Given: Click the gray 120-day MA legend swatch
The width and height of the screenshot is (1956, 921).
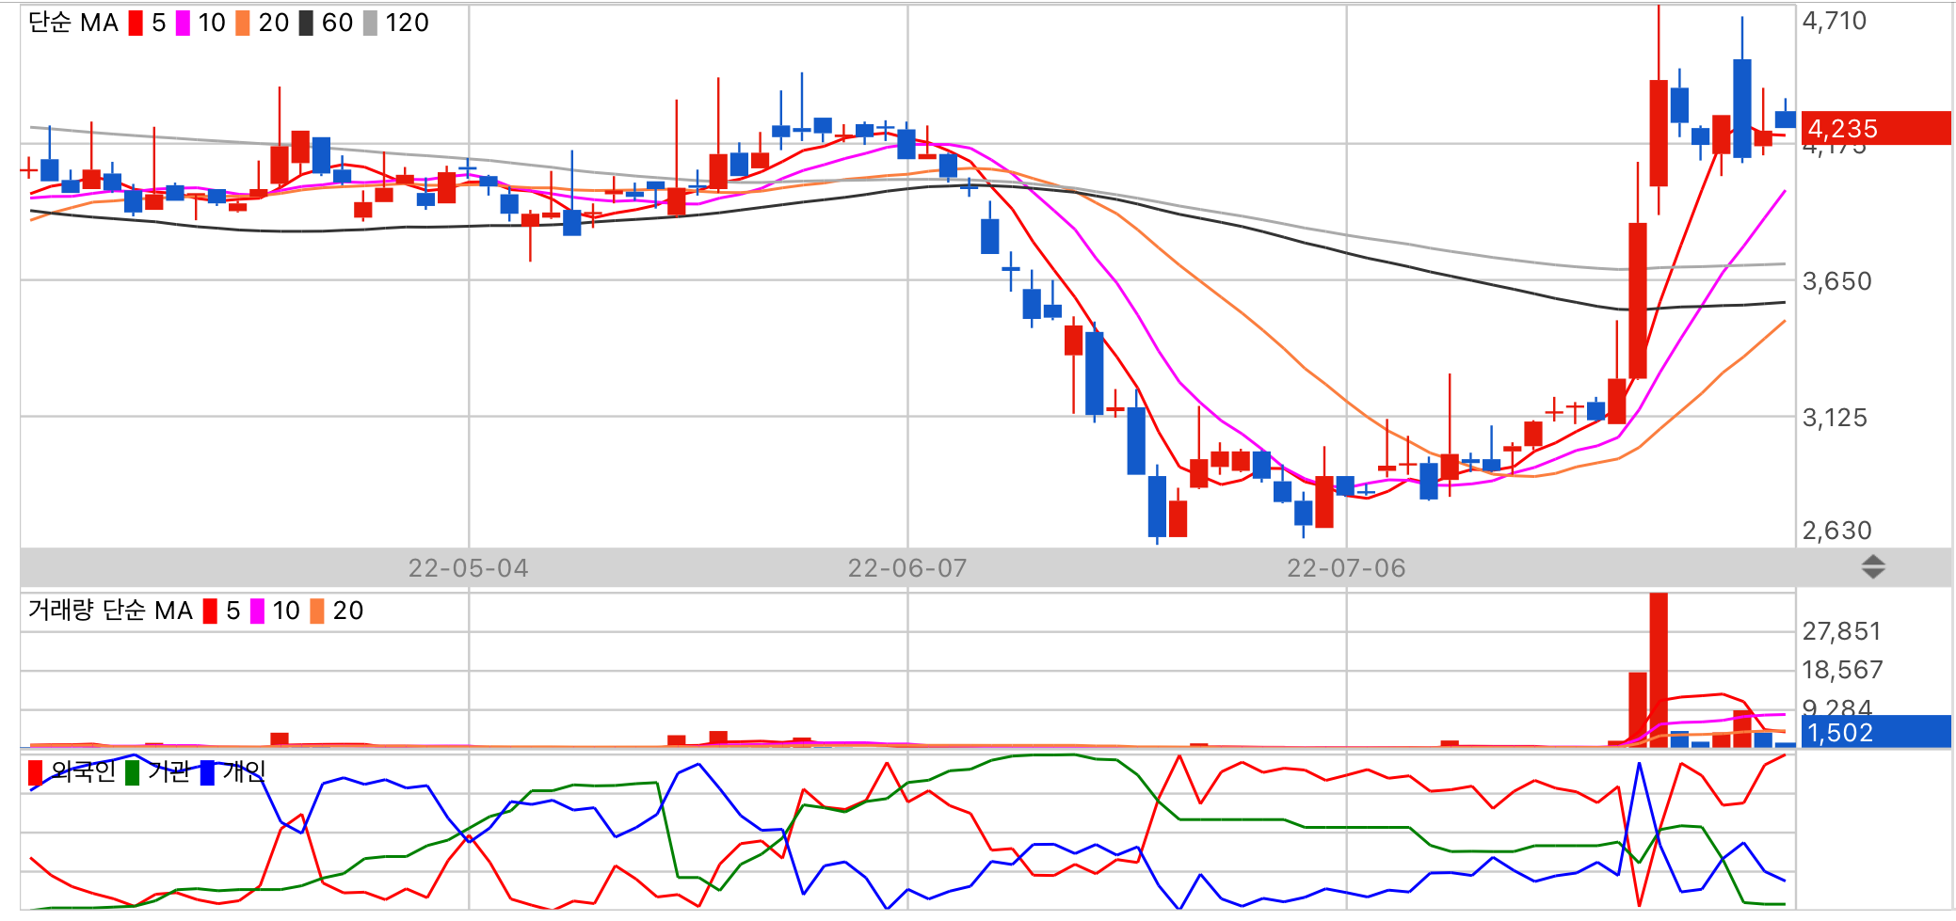Looking at the screenshot, I should point(370,24).
